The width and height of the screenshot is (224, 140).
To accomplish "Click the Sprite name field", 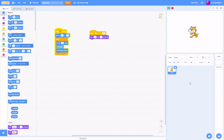I will pyautogui.click(x=180, y=57).
